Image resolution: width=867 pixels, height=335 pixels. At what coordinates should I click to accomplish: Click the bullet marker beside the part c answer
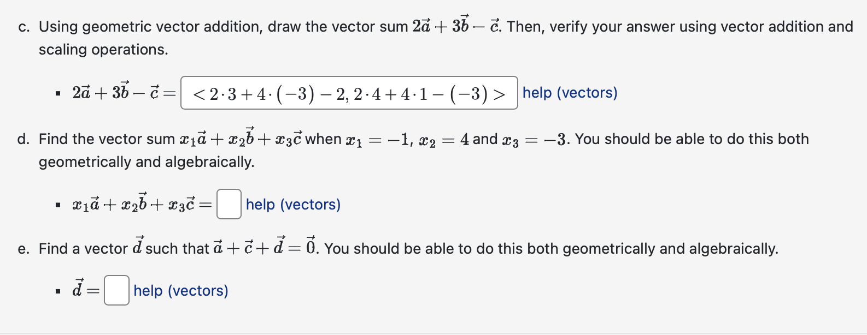(57, 93)
